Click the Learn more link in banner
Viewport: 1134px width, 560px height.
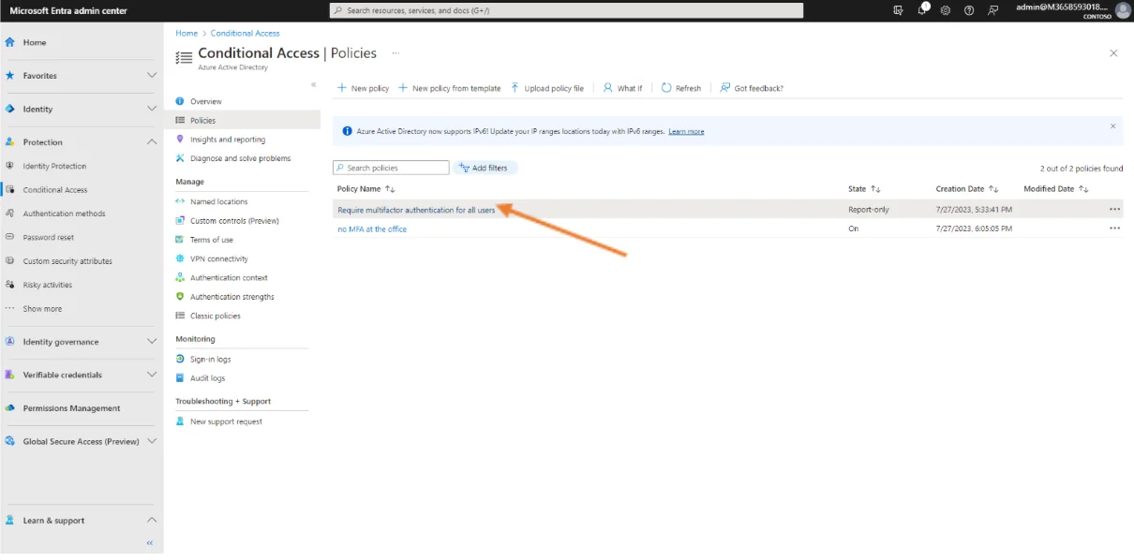click(686, 131)
